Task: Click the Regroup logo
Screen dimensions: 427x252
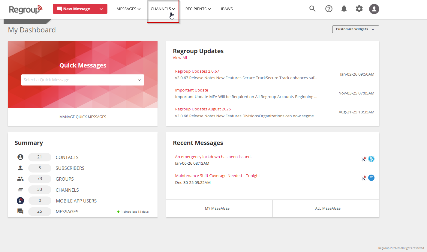Action: tap(26, 9)
